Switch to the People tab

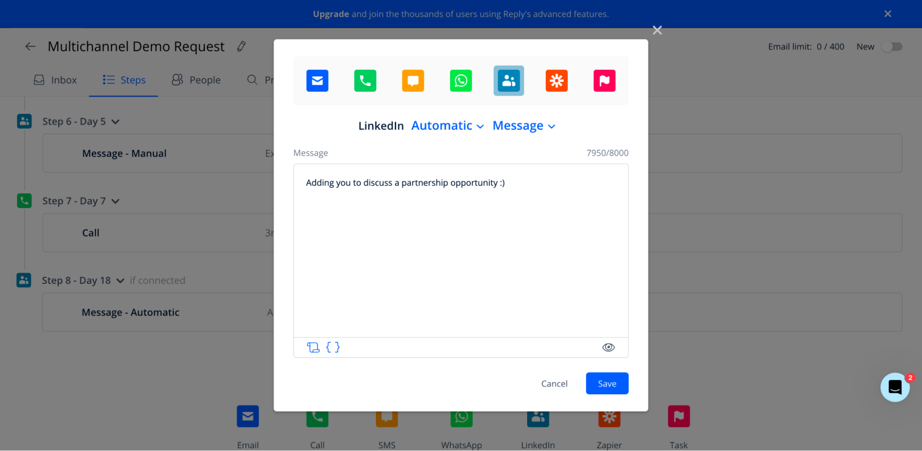pos(196,80)
